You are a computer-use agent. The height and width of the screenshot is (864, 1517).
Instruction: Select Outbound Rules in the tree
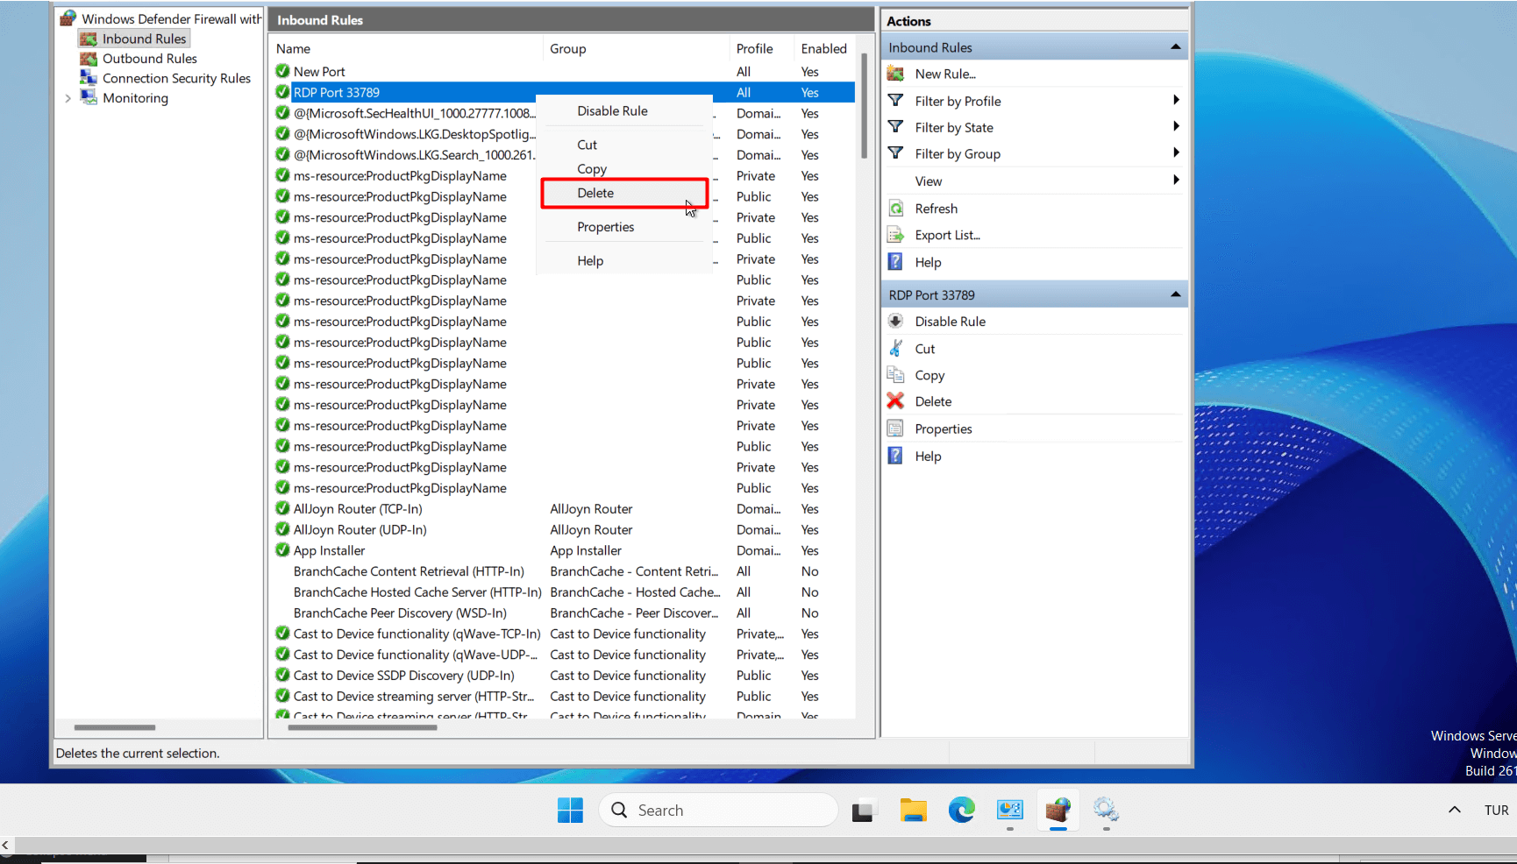pyautogui.click(x=149, y=59)
